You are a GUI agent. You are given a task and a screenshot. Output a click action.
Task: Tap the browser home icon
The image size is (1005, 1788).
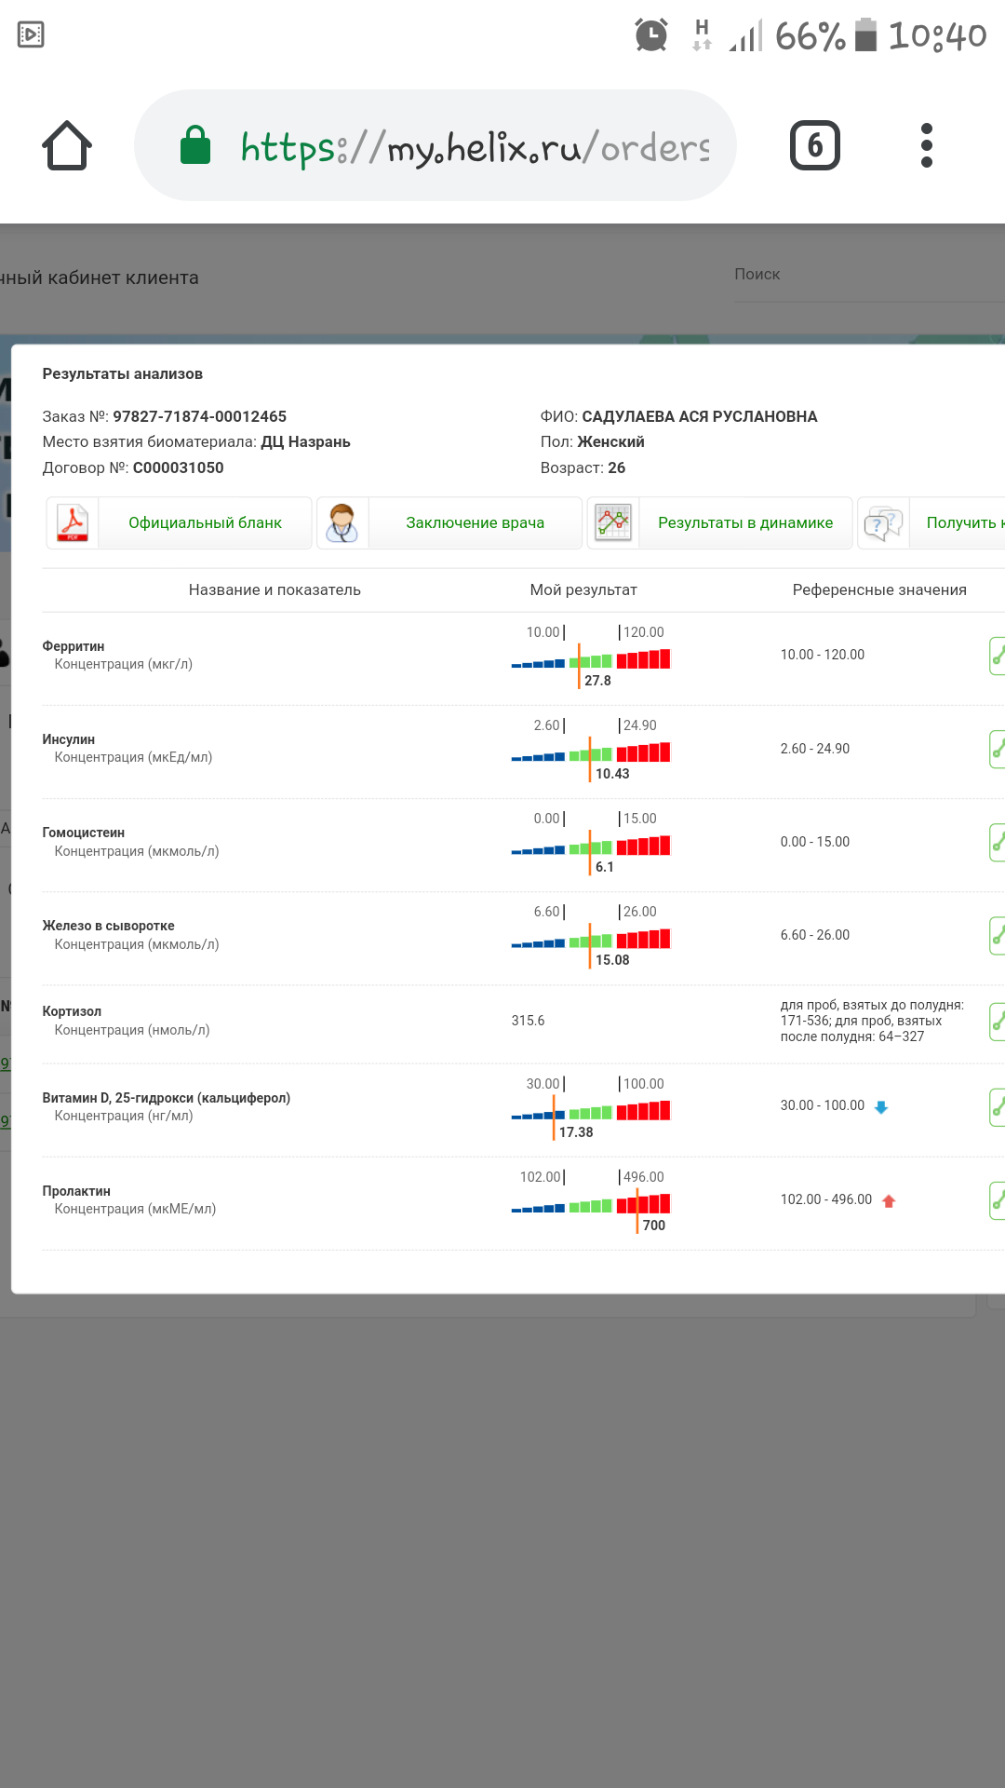coord(67,145)
